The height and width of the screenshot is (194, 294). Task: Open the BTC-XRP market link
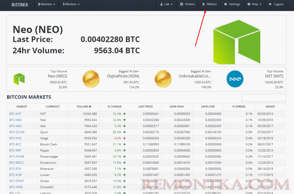pyautogui.click(x=15, y=151)
